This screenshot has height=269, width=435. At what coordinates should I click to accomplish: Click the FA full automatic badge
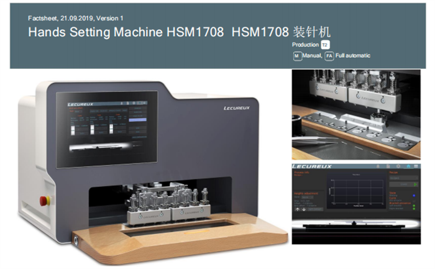pos(329,57)
